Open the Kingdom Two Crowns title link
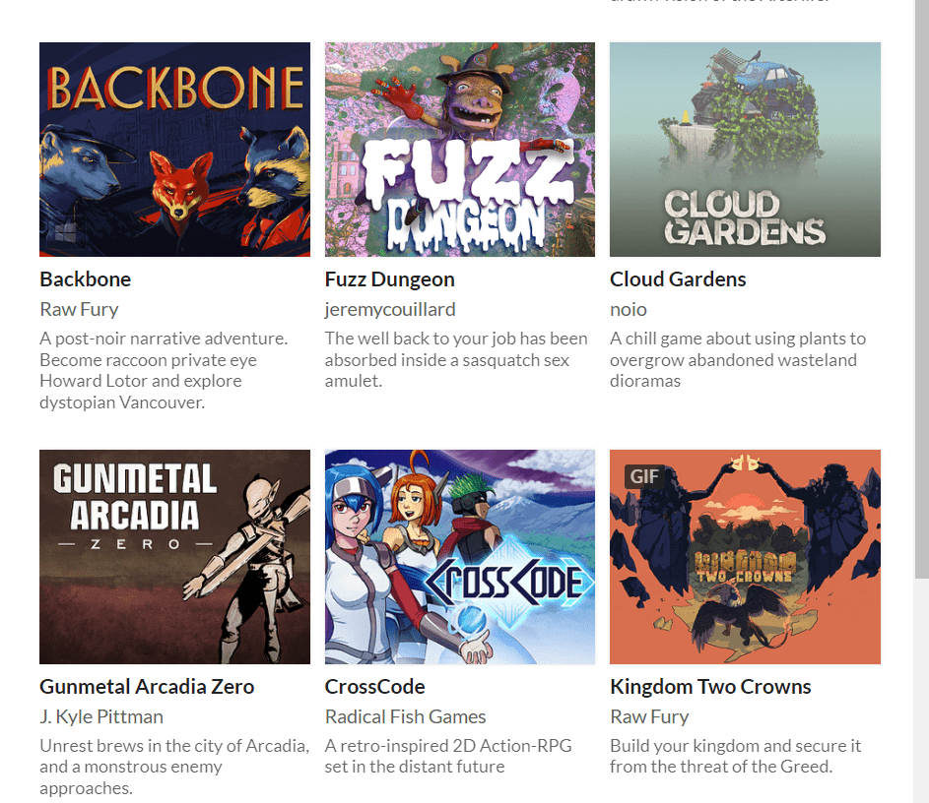This screenshot has width=929, height=803. pyautogui.click(x=710, y=687)
